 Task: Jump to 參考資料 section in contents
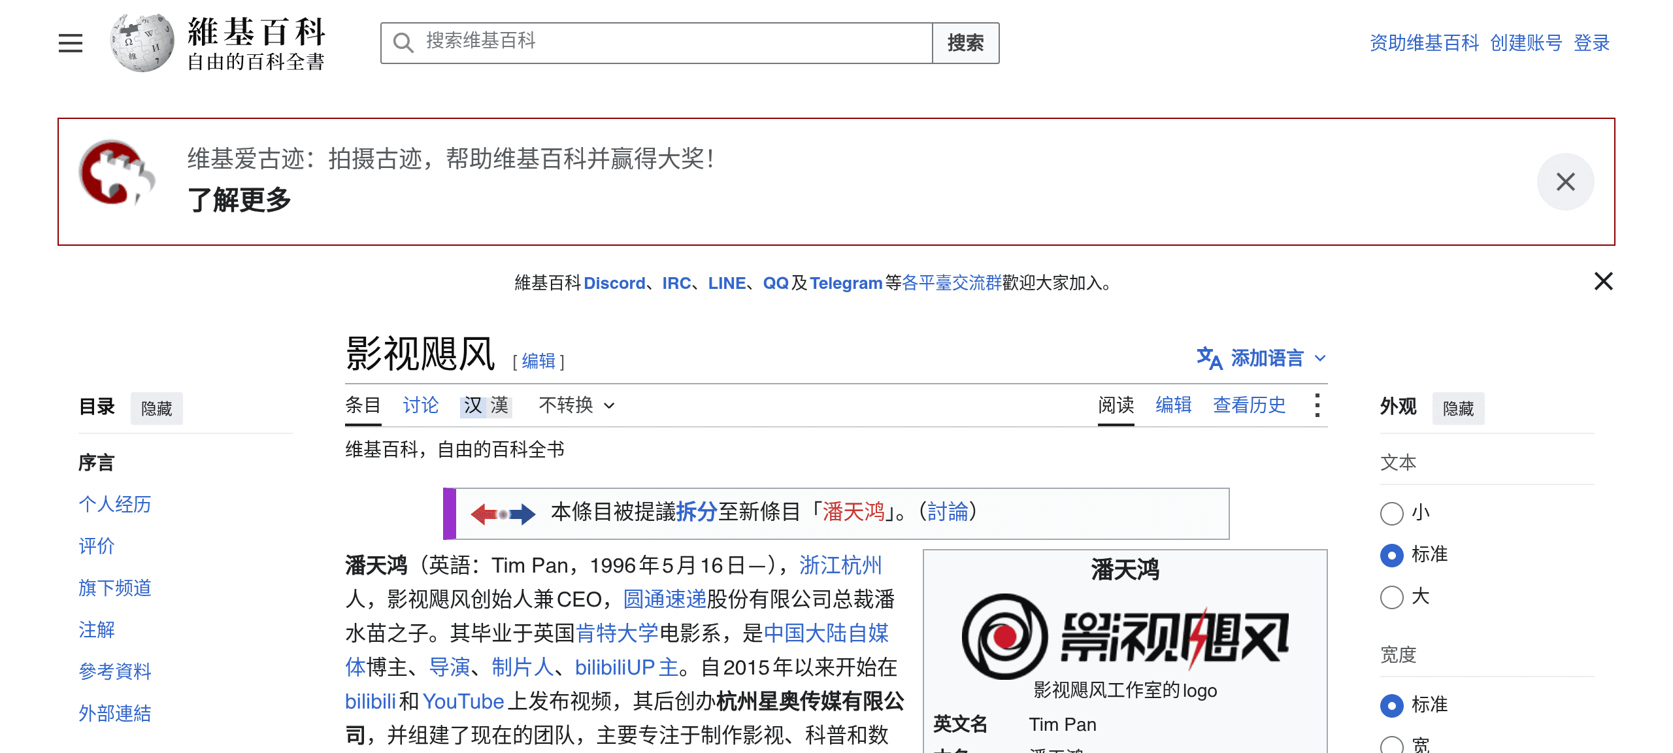(x=115, y=671)
